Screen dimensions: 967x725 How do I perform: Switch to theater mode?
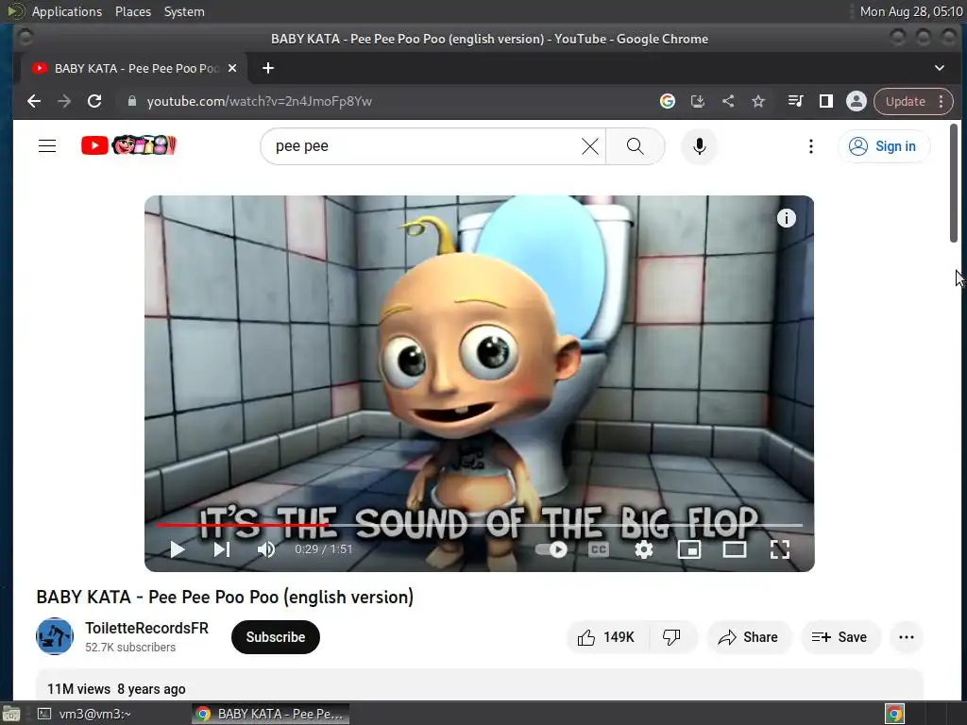[x=735, y=549]
